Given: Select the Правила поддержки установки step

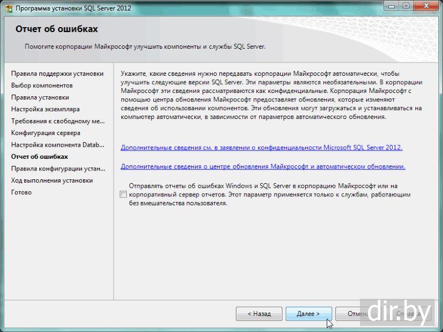Looking at the screenshot, I should pos(58,74).
